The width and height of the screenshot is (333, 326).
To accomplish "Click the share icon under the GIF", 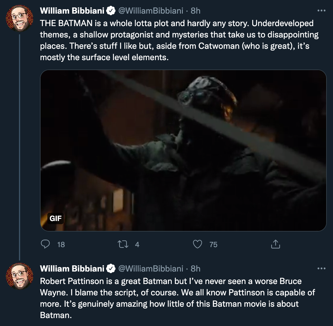I will click(275, 244).
